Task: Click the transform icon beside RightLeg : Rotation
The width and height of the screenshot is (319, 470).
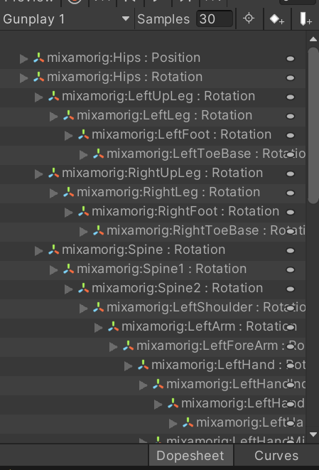Action: [69, 192]
